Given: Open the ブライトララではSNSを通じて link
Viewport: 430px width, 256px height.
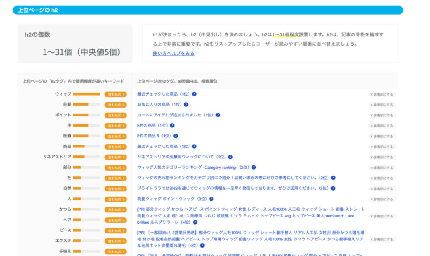Looking at the screenshot, I should [x=233, y=189].
